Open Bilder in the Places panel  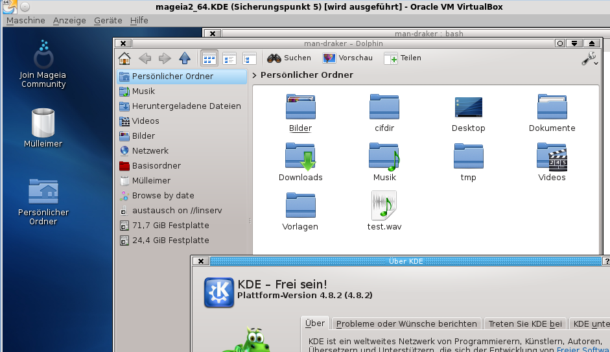182,135
